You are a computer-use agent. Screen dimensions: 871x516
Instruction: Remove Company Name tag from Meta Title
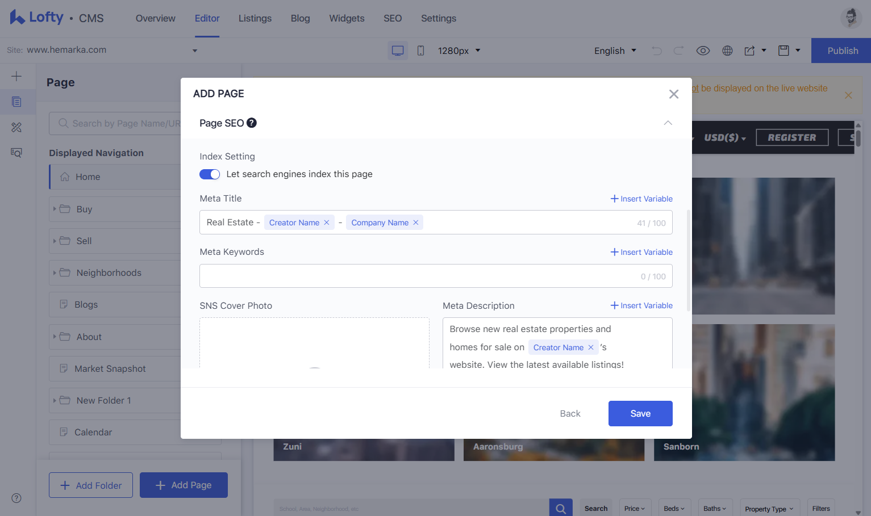416,223
